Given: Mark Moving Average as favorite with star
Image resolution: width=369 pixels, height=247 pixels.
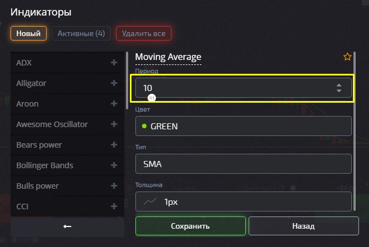Looking at the screenshot, I should [347, 57].
